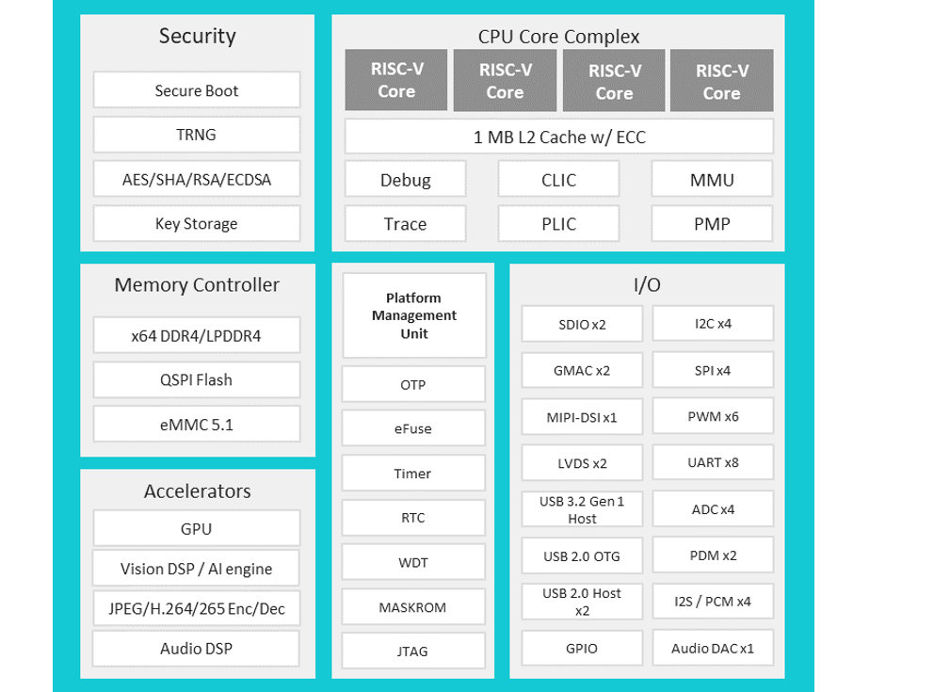Click the 1 MB L2 Cache w/ ECC bar
934x692 pixels.
pyautogui.click(x=559, y=137)
